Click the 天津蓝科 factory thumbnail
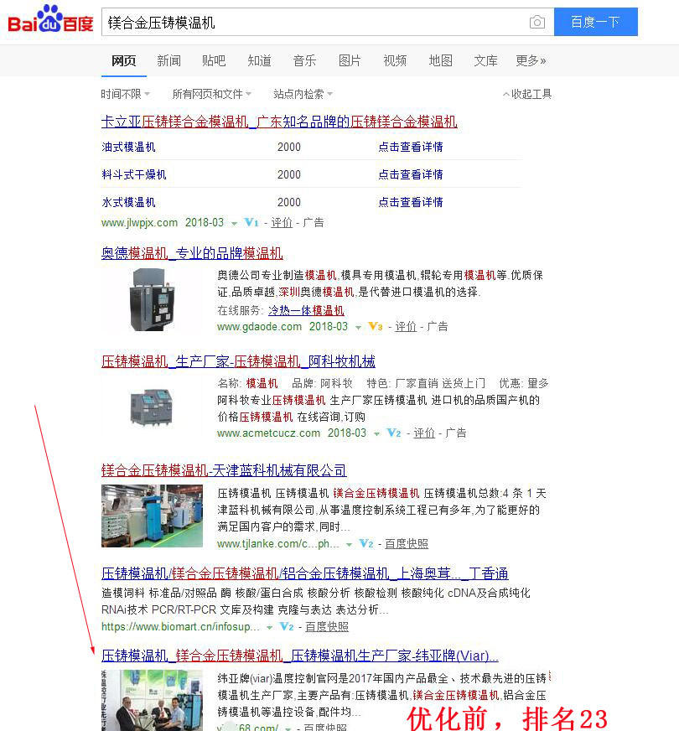Viewport: 679px width, 731px height. click(152, 516)
